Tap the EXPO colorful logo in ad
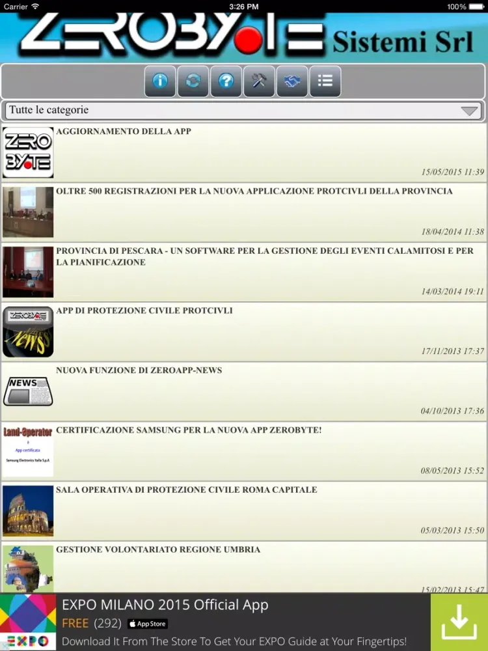This screenshot has height=651, width=488. 28,622
